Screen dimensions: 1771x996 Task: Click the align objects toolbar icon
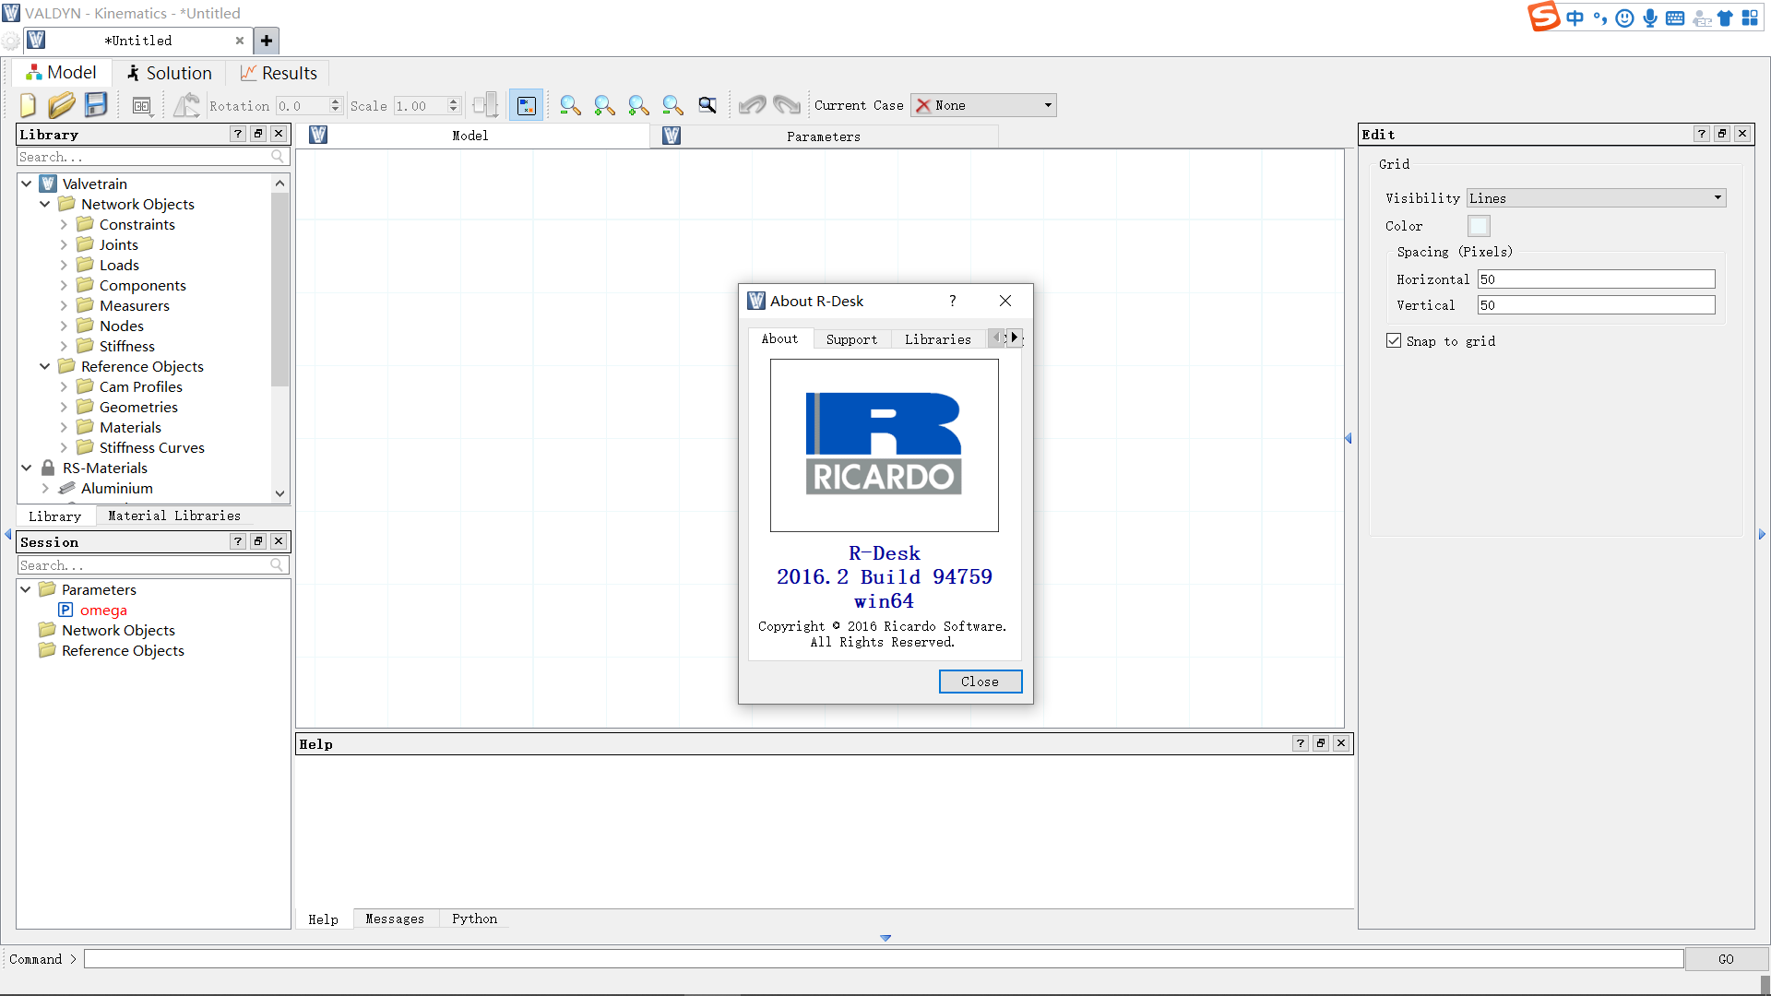coord(486,105)
